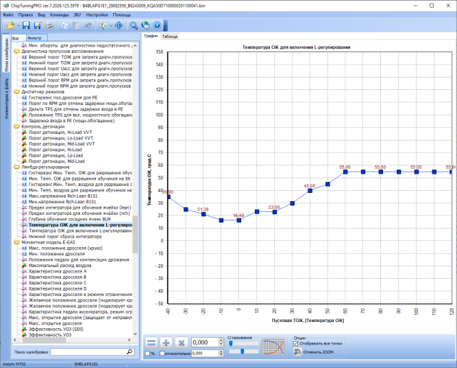
Task: Click the equals (set value) button
Action: point(151,343)
